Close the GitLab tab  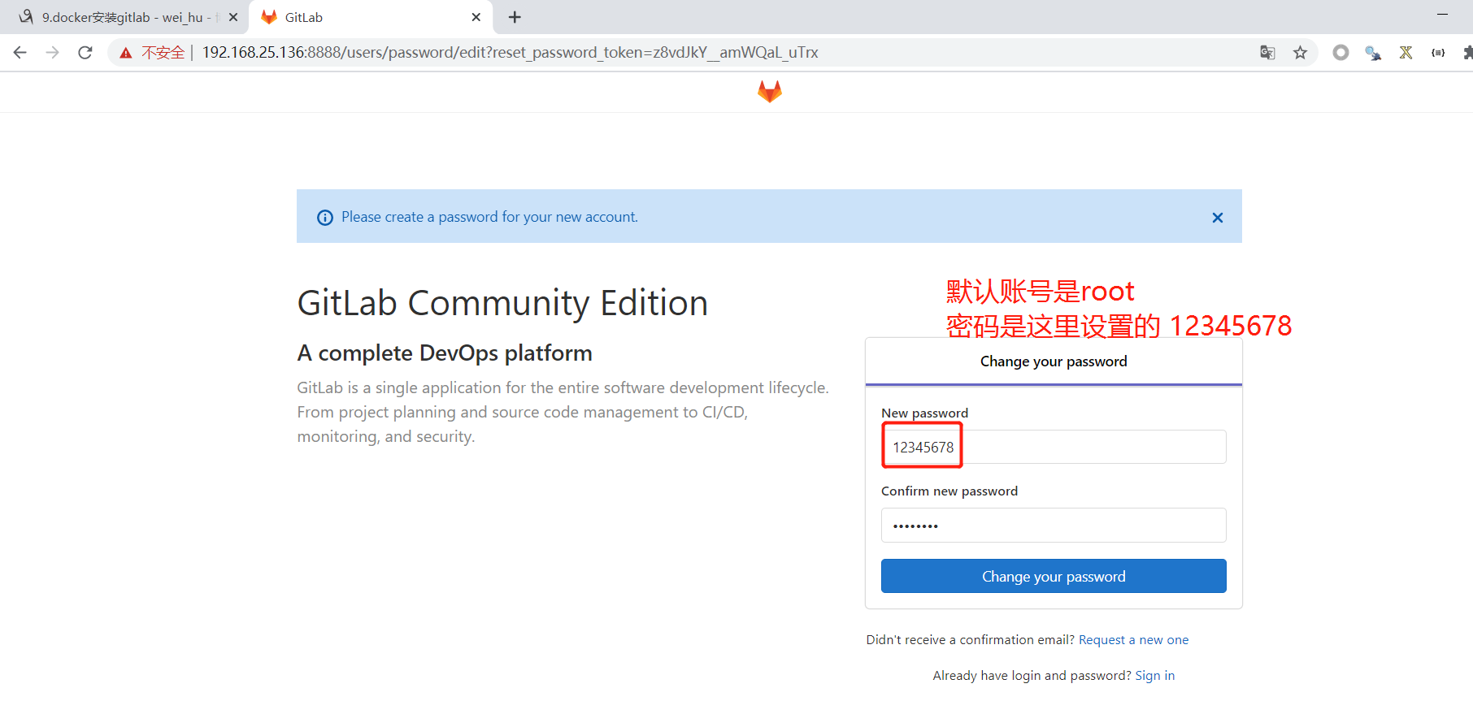click(x=476, y=17)
